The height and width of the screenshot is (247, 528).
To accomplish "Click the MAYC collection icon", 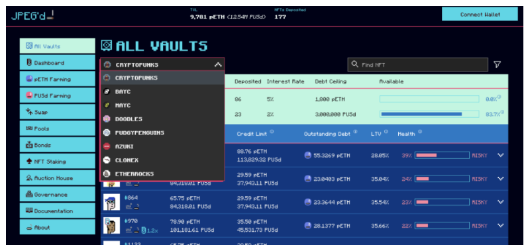I will click(107, 105).
